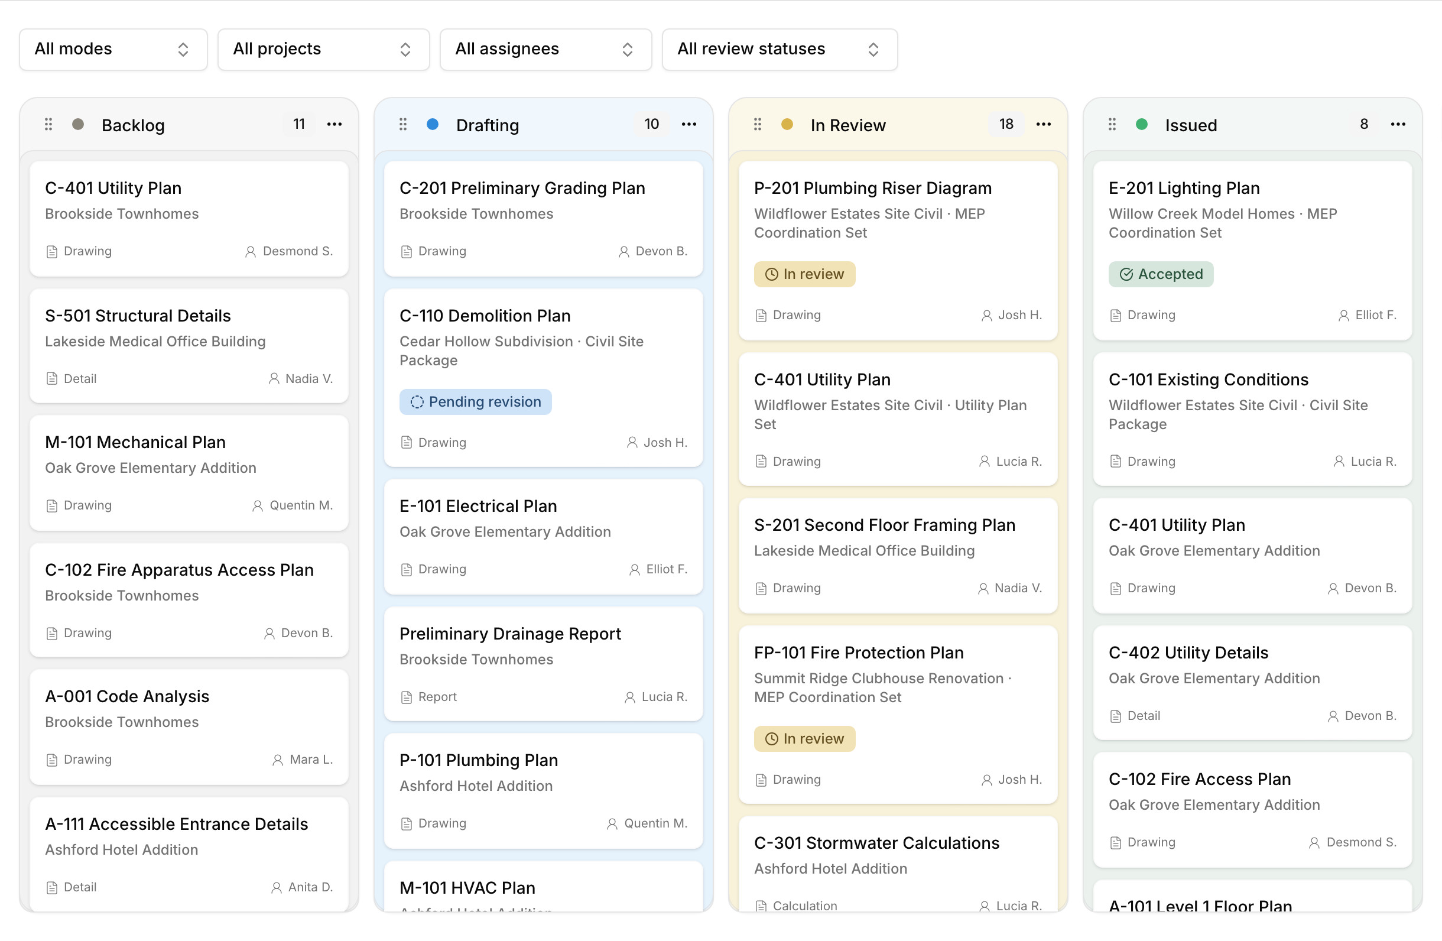Open the M-101 HVAC Plan card
Image resolution: width=1442 pixels, height=941 pixels.
coord(544,887)
